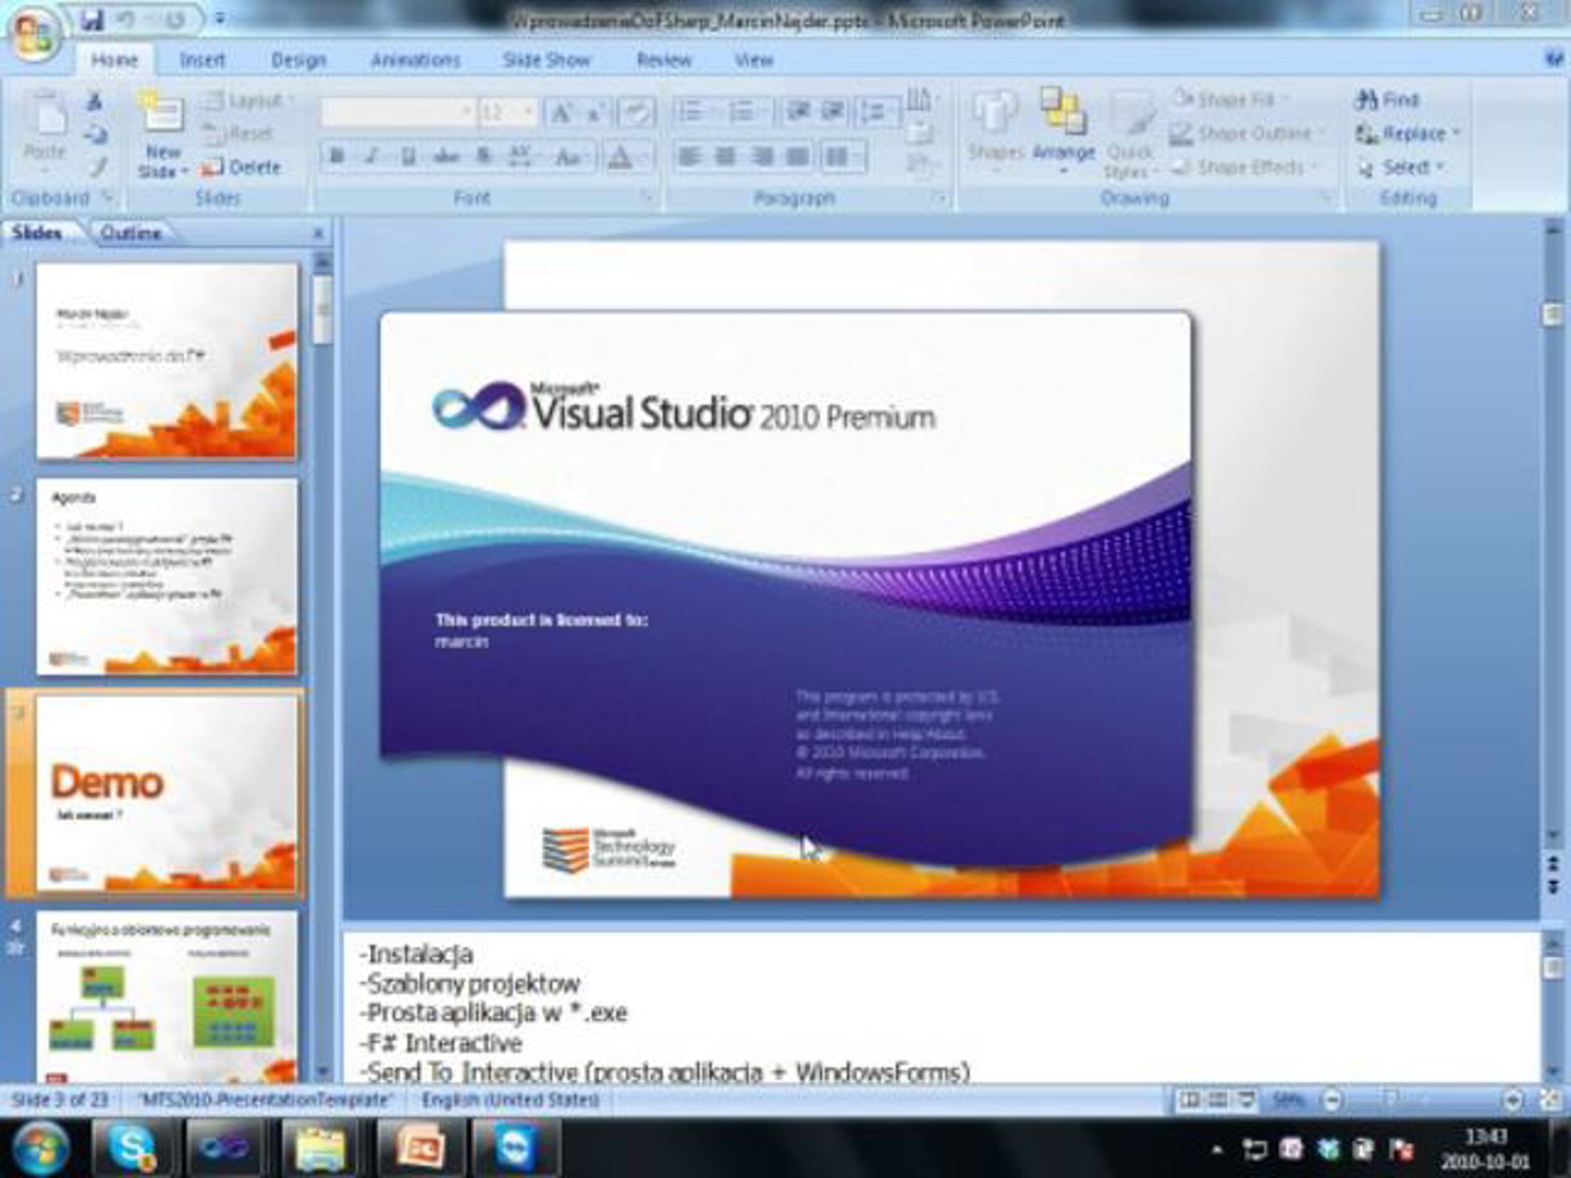Open the font size combo box
This screenshot has height=1178, width=1571.
point(508,112)
